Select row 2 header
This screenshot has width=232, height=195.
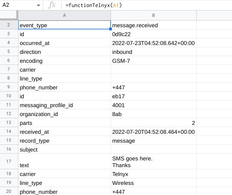click(9, 25)
